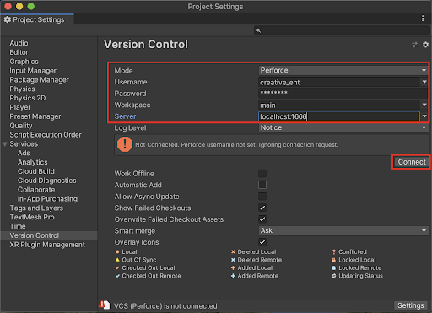Open Script Execution Order settings
This screenshot has height=313, width=432.
(46, 135)
